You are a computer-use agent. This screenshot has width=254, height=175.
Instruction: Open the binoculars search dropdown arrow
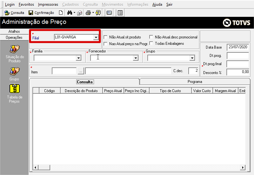[74, 12]
